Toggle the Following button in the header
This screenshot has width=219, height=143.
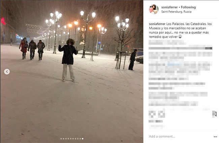click(x=188, y=7)
